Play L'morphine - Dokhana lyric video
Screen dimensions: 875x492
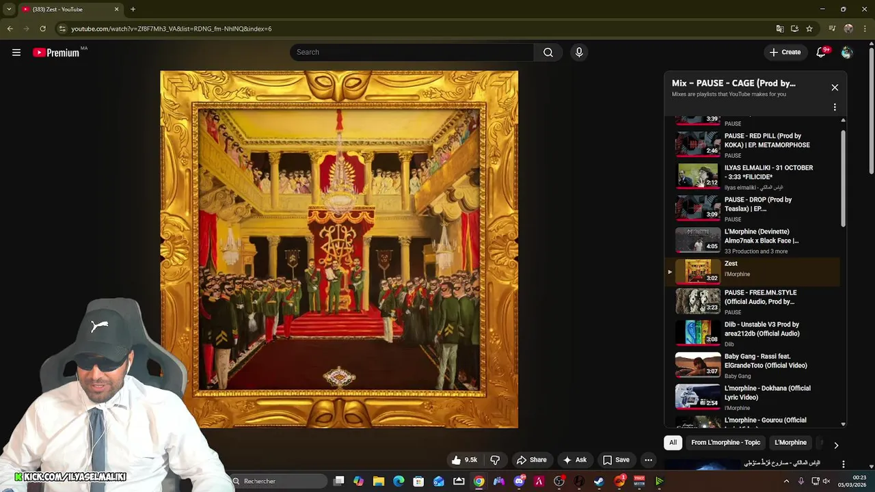(x=752, y=398)
